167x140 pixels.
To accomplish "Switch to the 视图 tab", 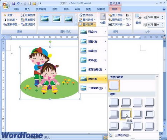I will tap(89, 9).
